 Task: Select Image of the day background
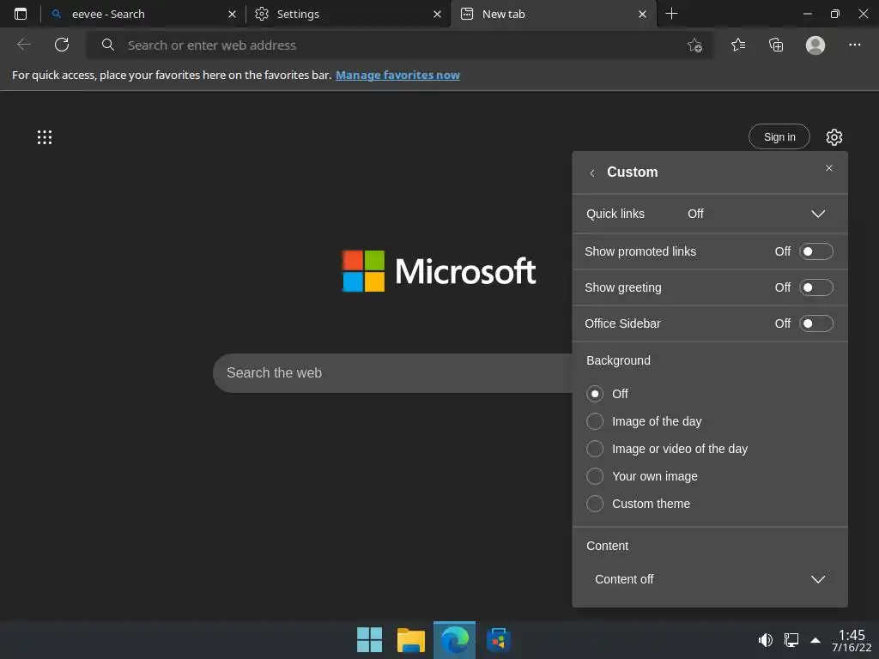tap(595, 421)
